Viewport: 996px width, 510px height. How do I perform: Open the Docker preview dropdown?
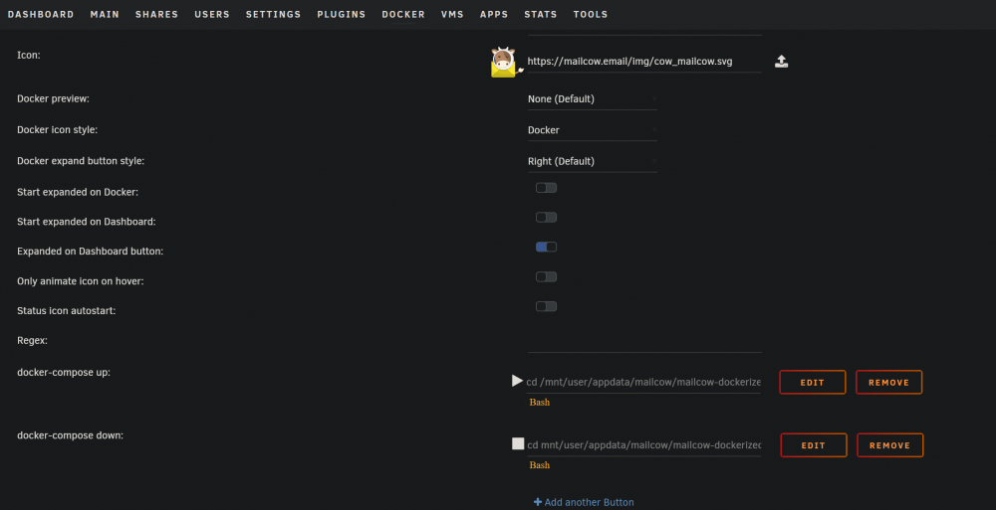click(x=592, y=99)
